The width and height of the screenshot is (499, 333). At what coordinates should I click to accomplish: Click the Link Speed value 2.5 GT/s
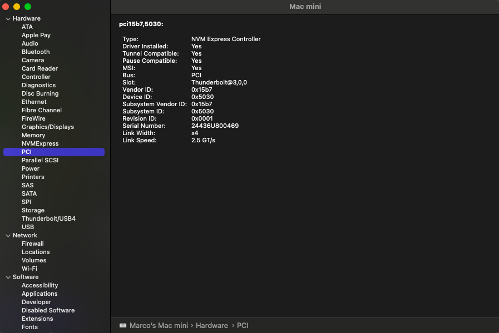203,140
